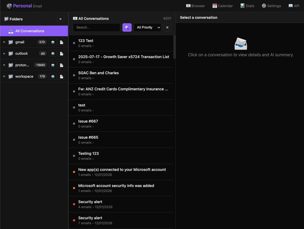The height and width of the screenshot is (229, 304).
Task: Click the document icon next to the outlook folder
Action: (61, 53)
